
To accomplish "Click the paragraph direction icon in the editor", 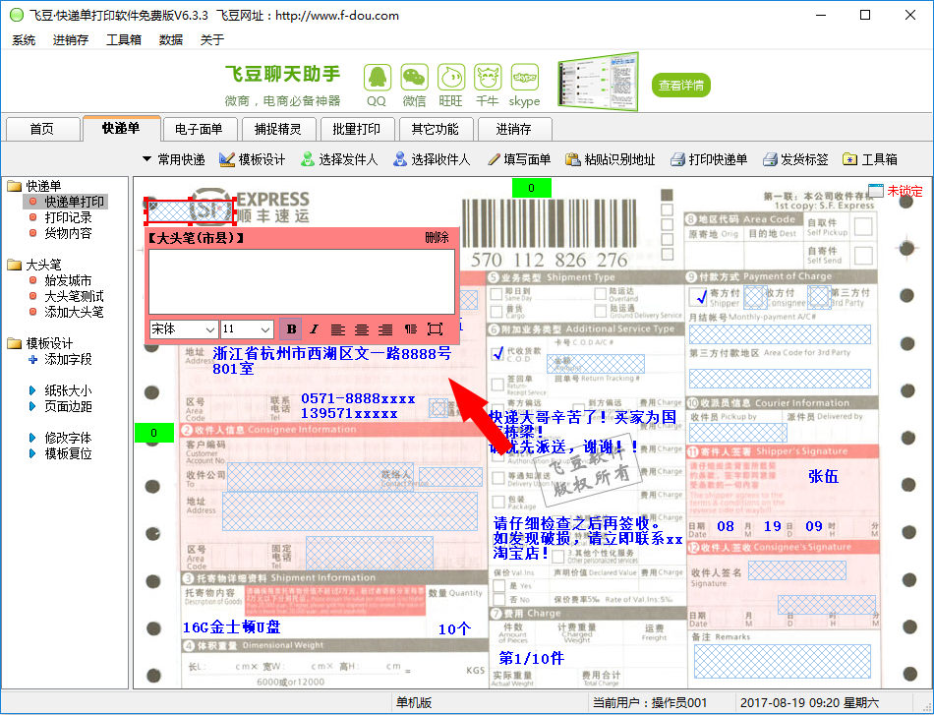I will pos(410,328).
